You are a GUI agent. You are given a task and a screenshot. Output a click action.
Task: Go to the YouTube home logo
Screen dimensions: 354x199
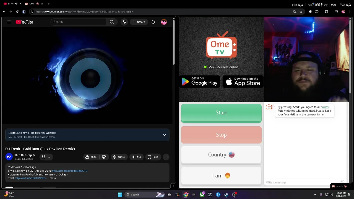click(24, 22)
